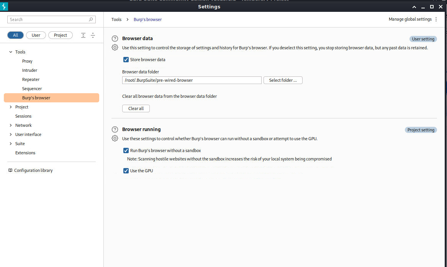
Task: Click the Burp Suite lightning logo icon
Action: coord(4,6)
